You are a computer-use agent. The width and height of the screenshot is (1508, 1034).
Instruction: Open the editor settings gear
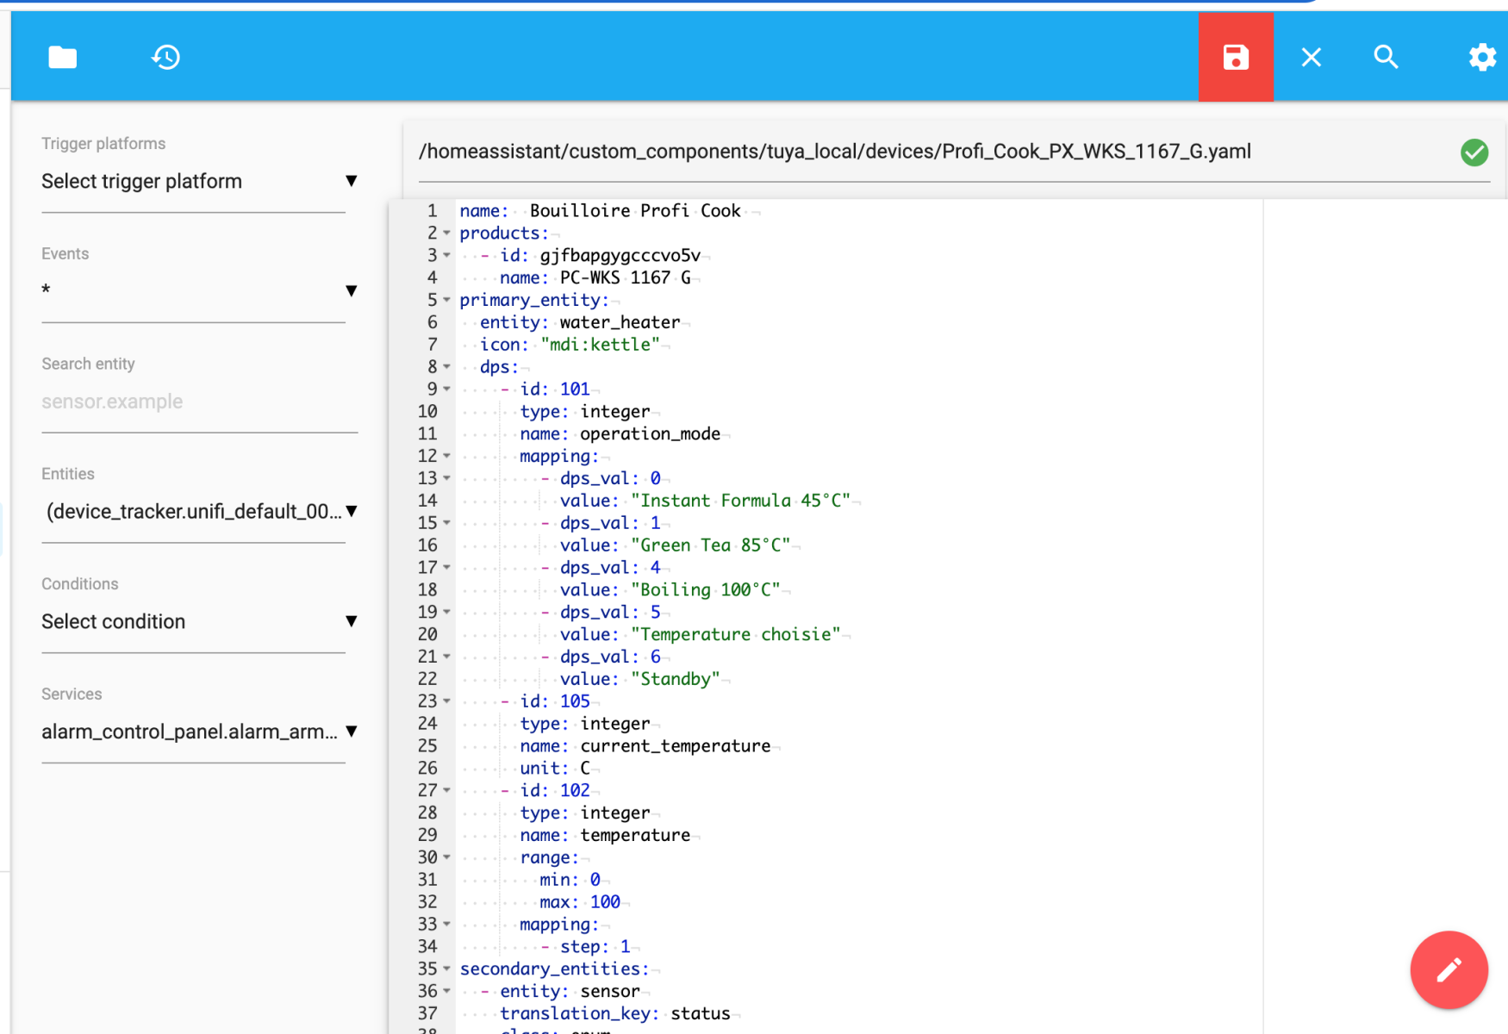[1482, 57]
